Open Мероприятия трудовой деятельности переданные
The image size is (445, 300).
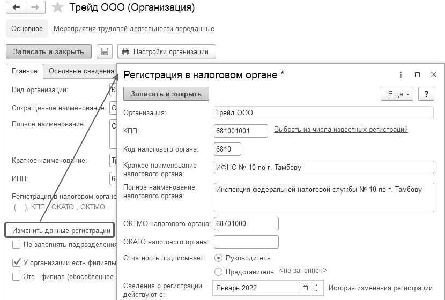pos(134,29)
